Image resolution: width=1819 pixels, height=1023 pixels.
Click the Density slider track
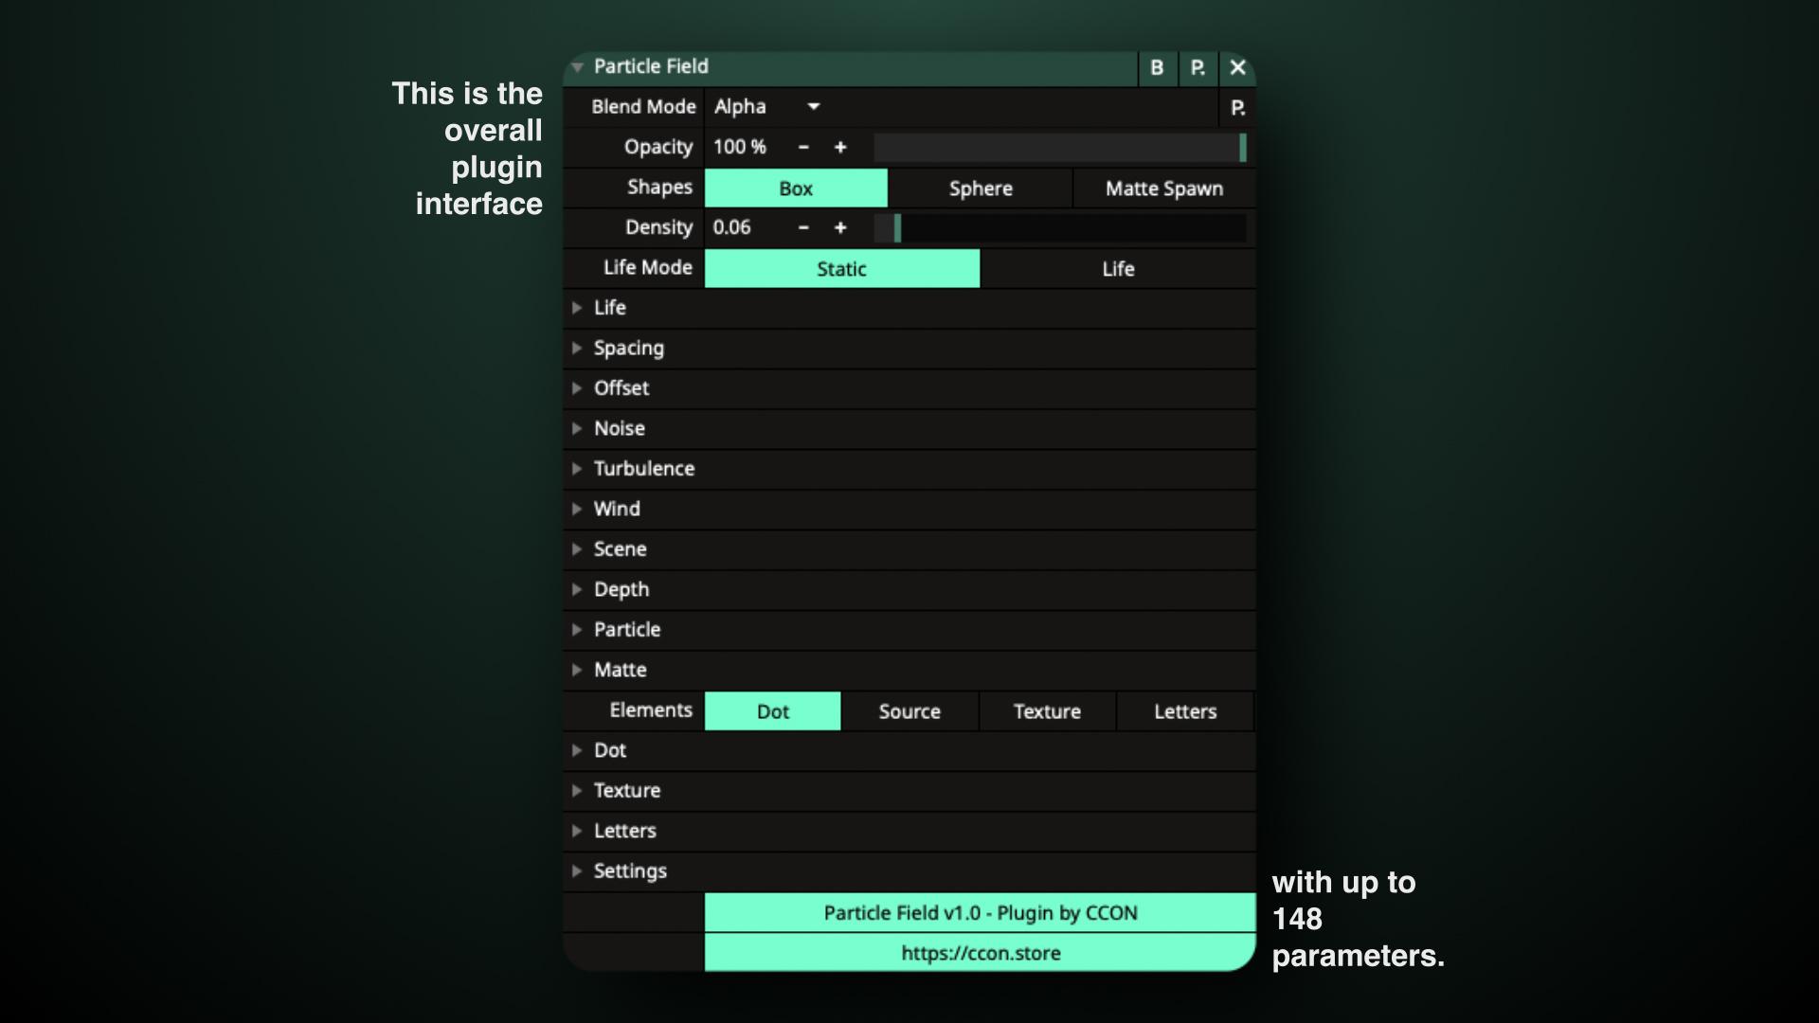1060,227
